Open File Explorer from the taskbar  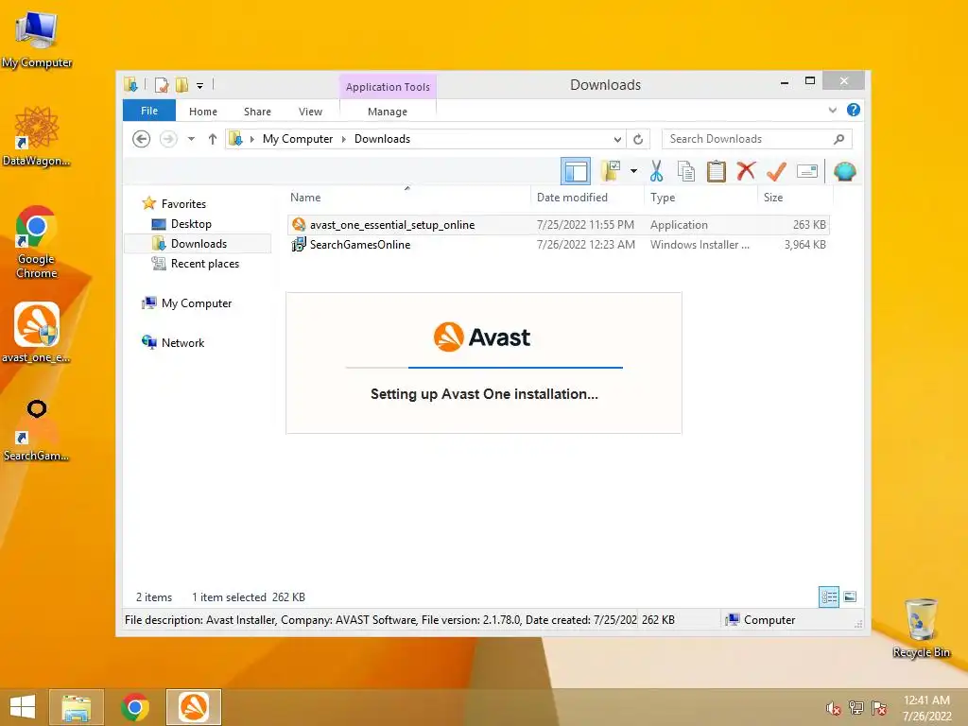76,707
